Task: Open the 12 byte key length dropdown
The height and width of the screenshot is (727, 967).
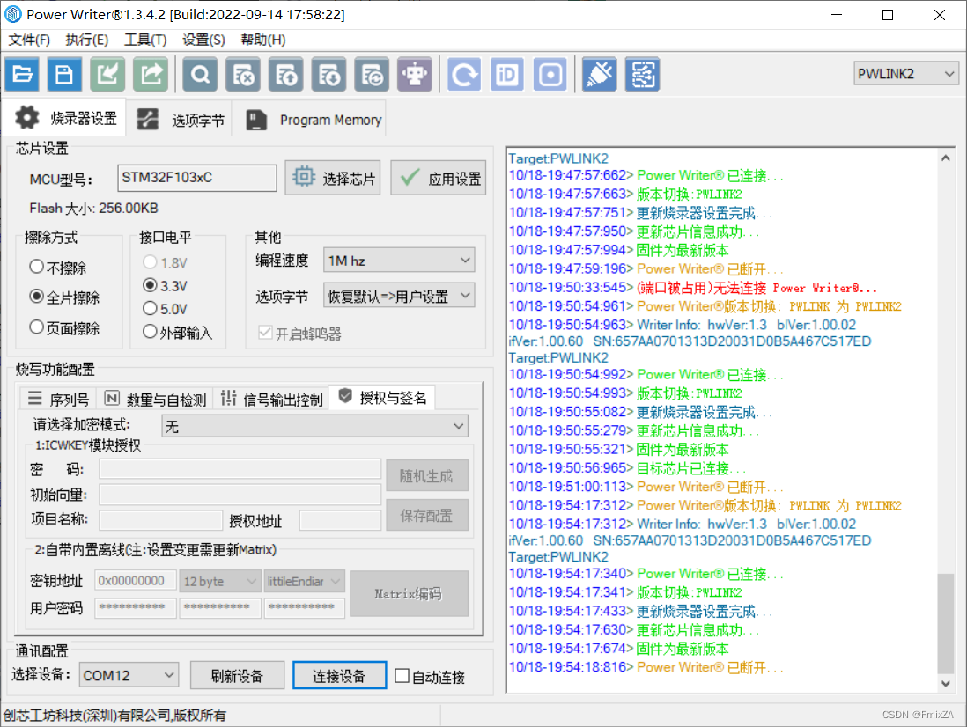Action: [219, 581]
